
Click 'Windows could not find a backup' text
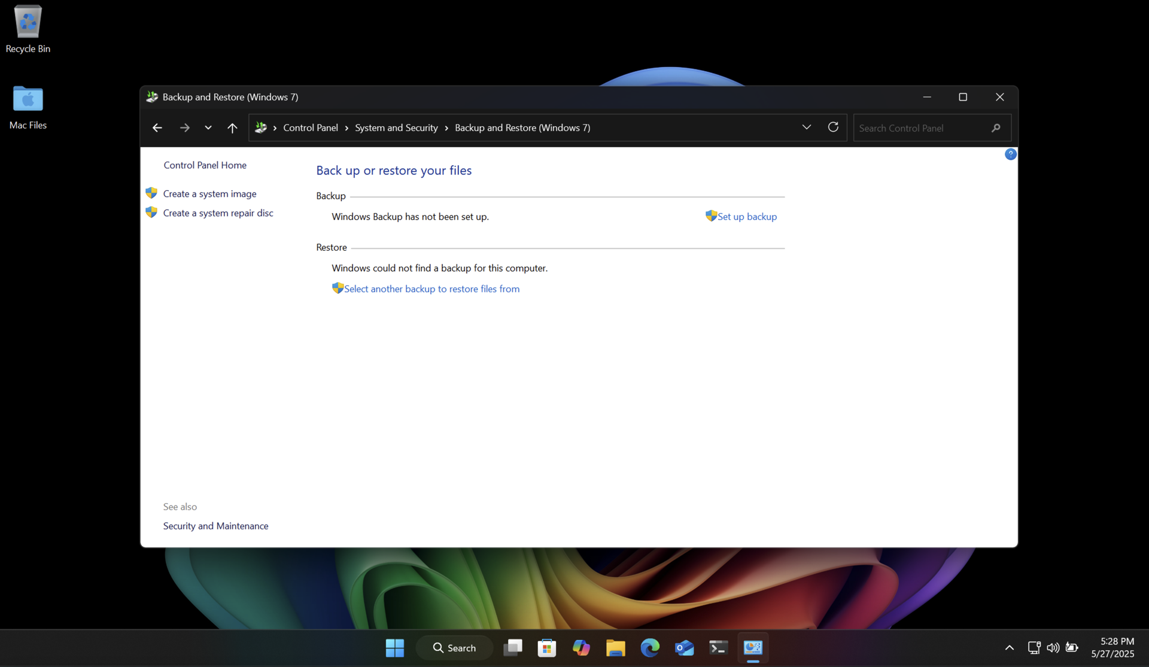click(x=439, y=268)
